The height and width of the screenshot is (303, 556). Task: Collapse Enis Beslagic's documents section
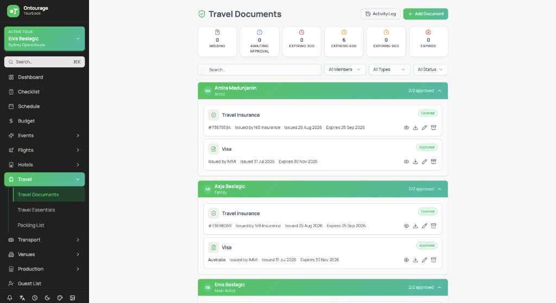[x=439, y=287]
